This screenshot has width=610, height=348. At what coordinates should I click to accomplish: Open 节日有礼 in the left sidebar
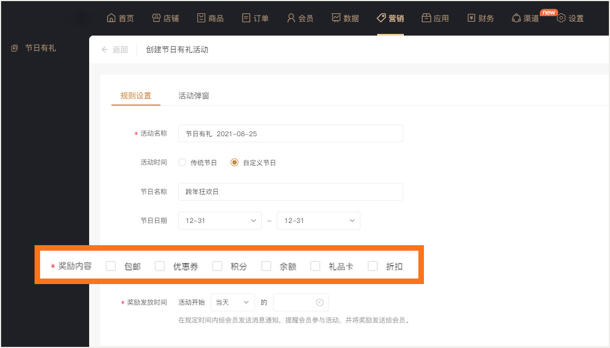pos(40,48)
